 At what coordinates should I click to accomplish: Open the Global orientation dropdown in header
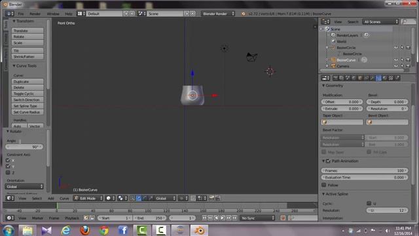pyautogui.click(x=166, y=198)
